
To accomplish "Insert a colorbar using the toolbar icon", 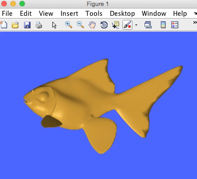I will tap(163, 25).
